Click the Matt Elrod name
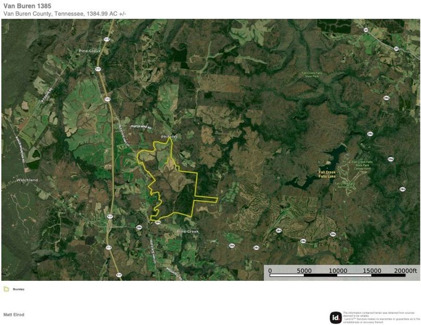421x325 pixels. coord(14,315)
